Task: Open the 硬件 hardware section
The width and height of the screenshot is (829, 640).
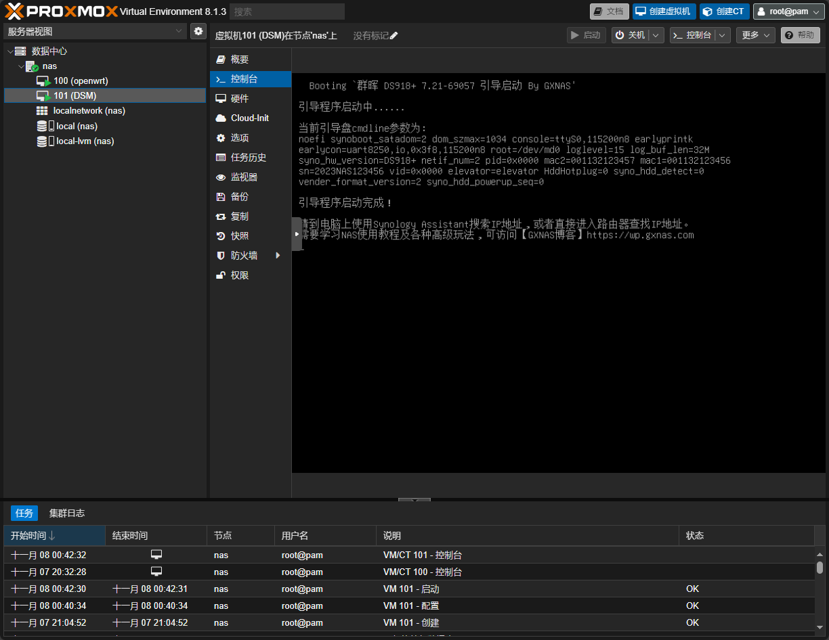Action: (x=240, y=99)
